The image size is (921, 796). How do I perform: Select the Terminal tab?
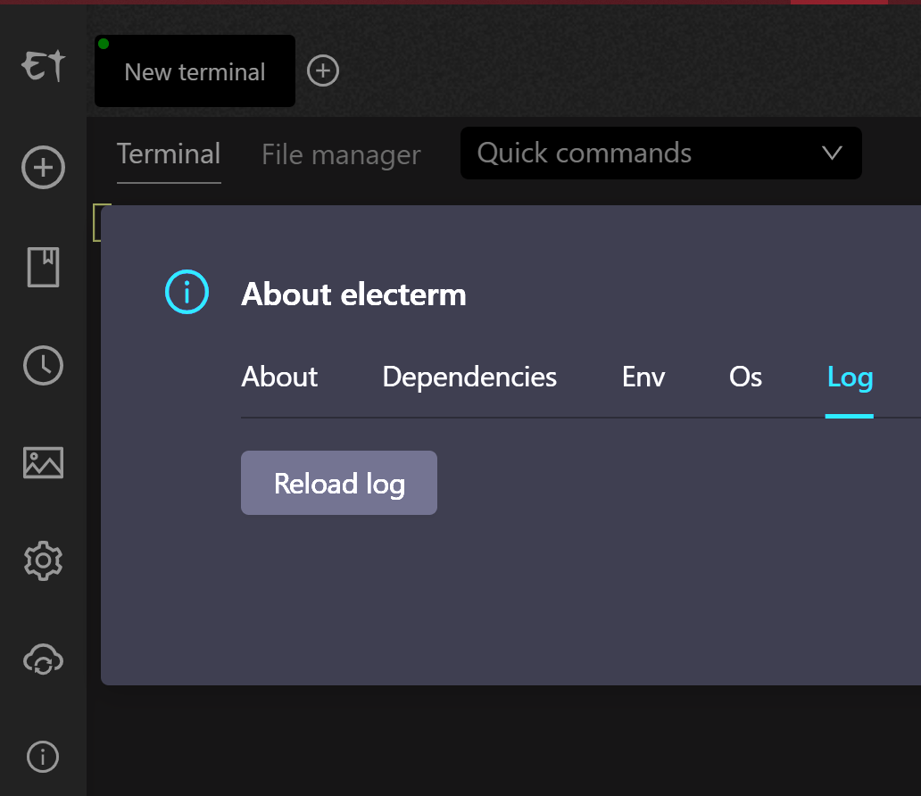169,153
